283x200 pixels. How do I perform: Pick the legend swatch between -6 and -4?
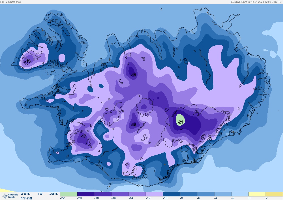pos(206,194)
